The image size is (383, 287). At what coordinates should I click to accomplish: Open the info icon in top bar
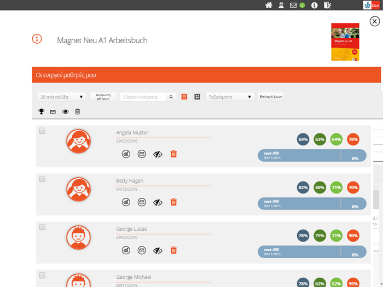(315, 5)
